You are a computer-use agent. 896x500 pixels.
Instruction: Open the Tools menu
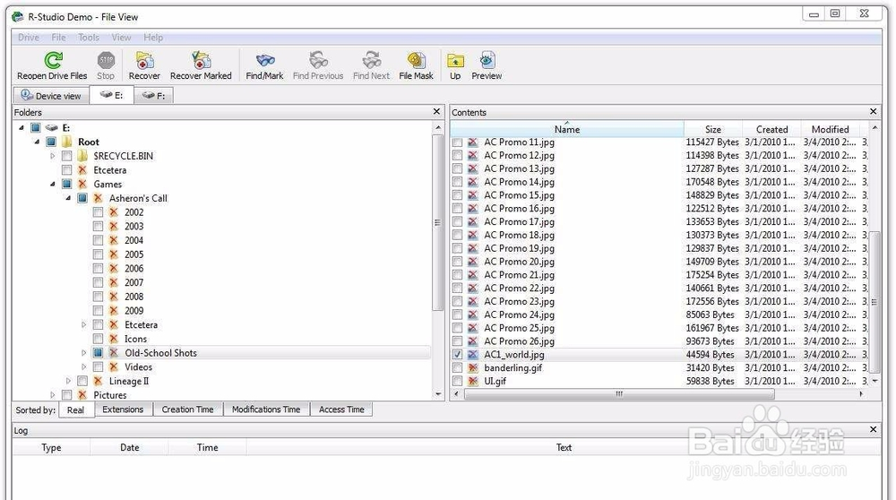point(89,37)
